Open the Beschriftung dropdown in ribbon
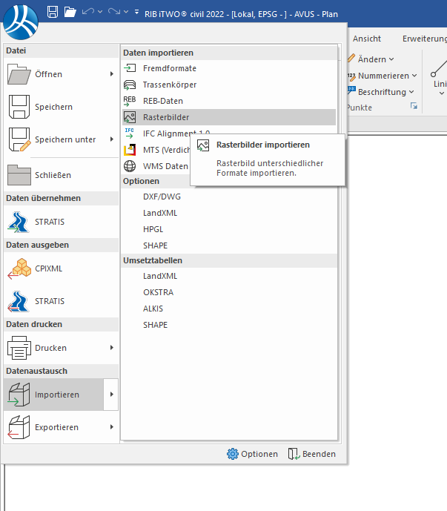 (x=385, y=92)
